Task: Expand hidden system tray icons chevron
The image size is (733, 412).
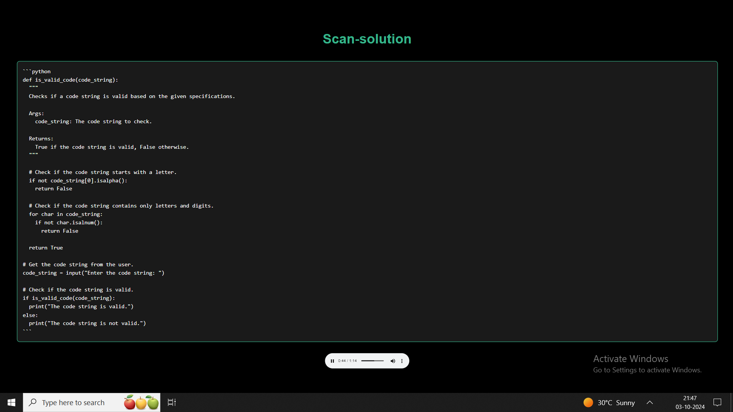Action: [x=650, y=402]
